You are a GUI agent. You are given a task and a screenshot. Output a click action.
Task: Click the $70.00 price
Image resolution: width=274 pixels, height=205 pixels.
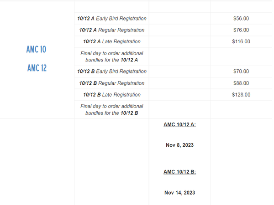241,72
